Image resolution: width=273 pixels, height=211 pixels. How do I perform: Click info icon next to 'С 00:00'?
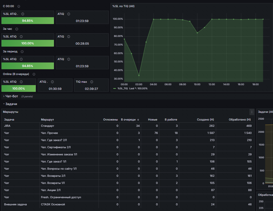[x=19, y=6]
